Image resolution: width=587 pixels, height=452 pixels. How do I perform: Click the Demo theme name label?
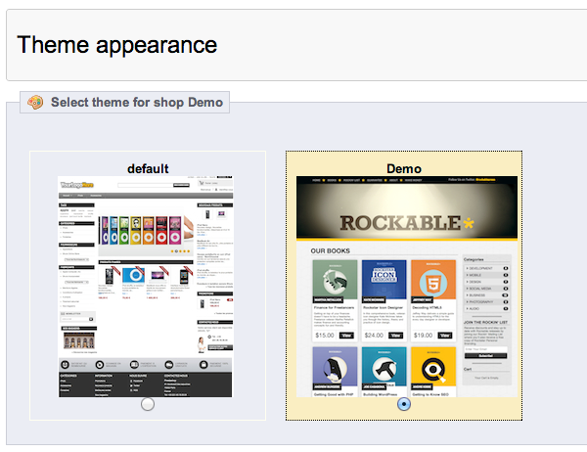tap(404, 168)
